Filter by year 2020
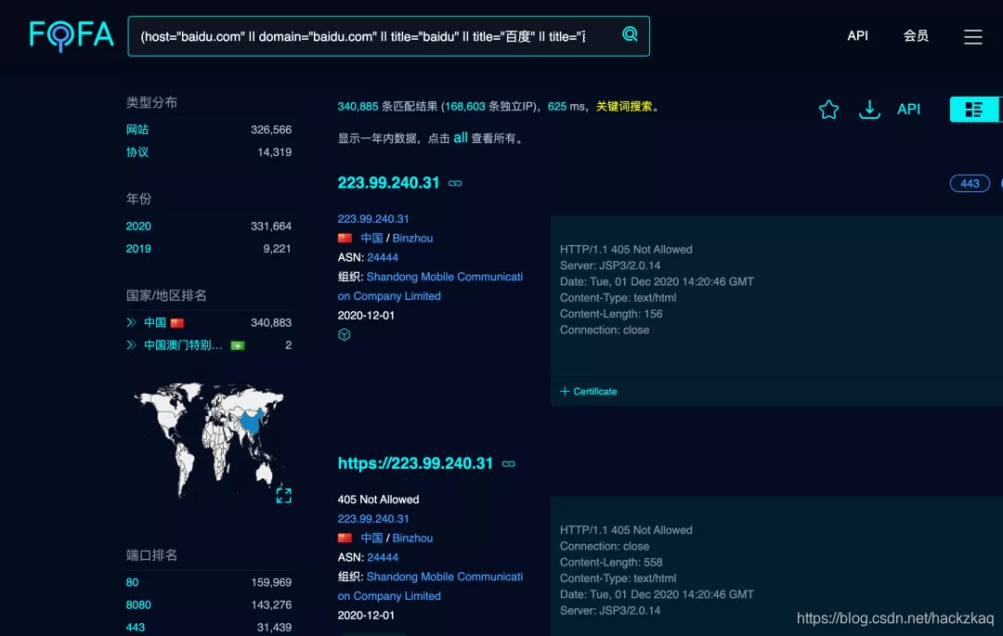1003x636 pixels. point(138,227)
